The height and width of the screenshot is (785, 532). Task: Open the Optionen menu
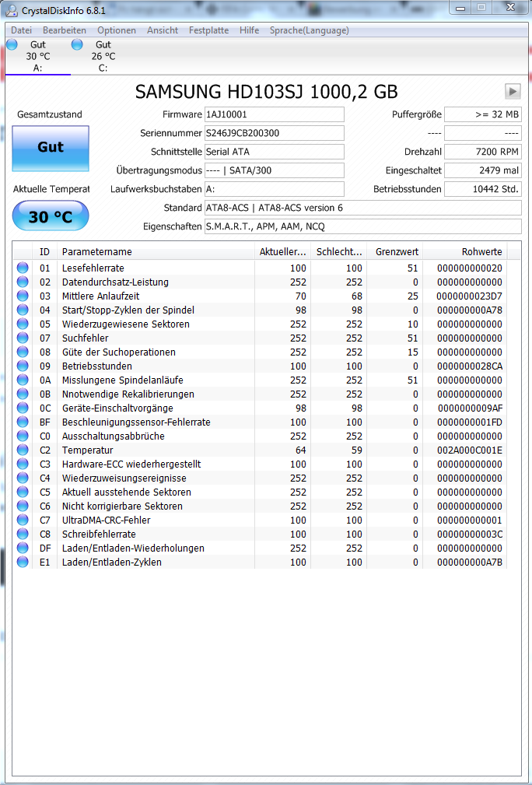pos(117,30)
